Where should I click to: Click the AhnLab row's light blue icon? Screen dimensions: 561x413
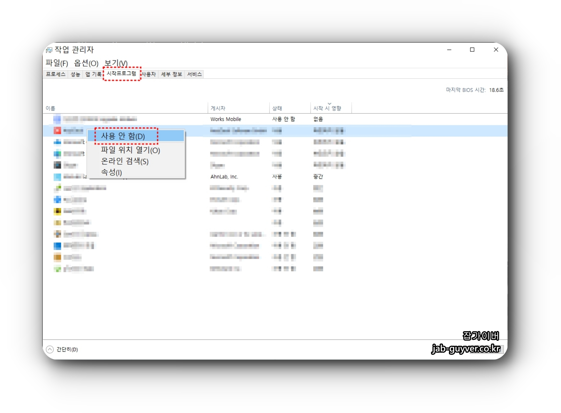(x=57, y=177)
